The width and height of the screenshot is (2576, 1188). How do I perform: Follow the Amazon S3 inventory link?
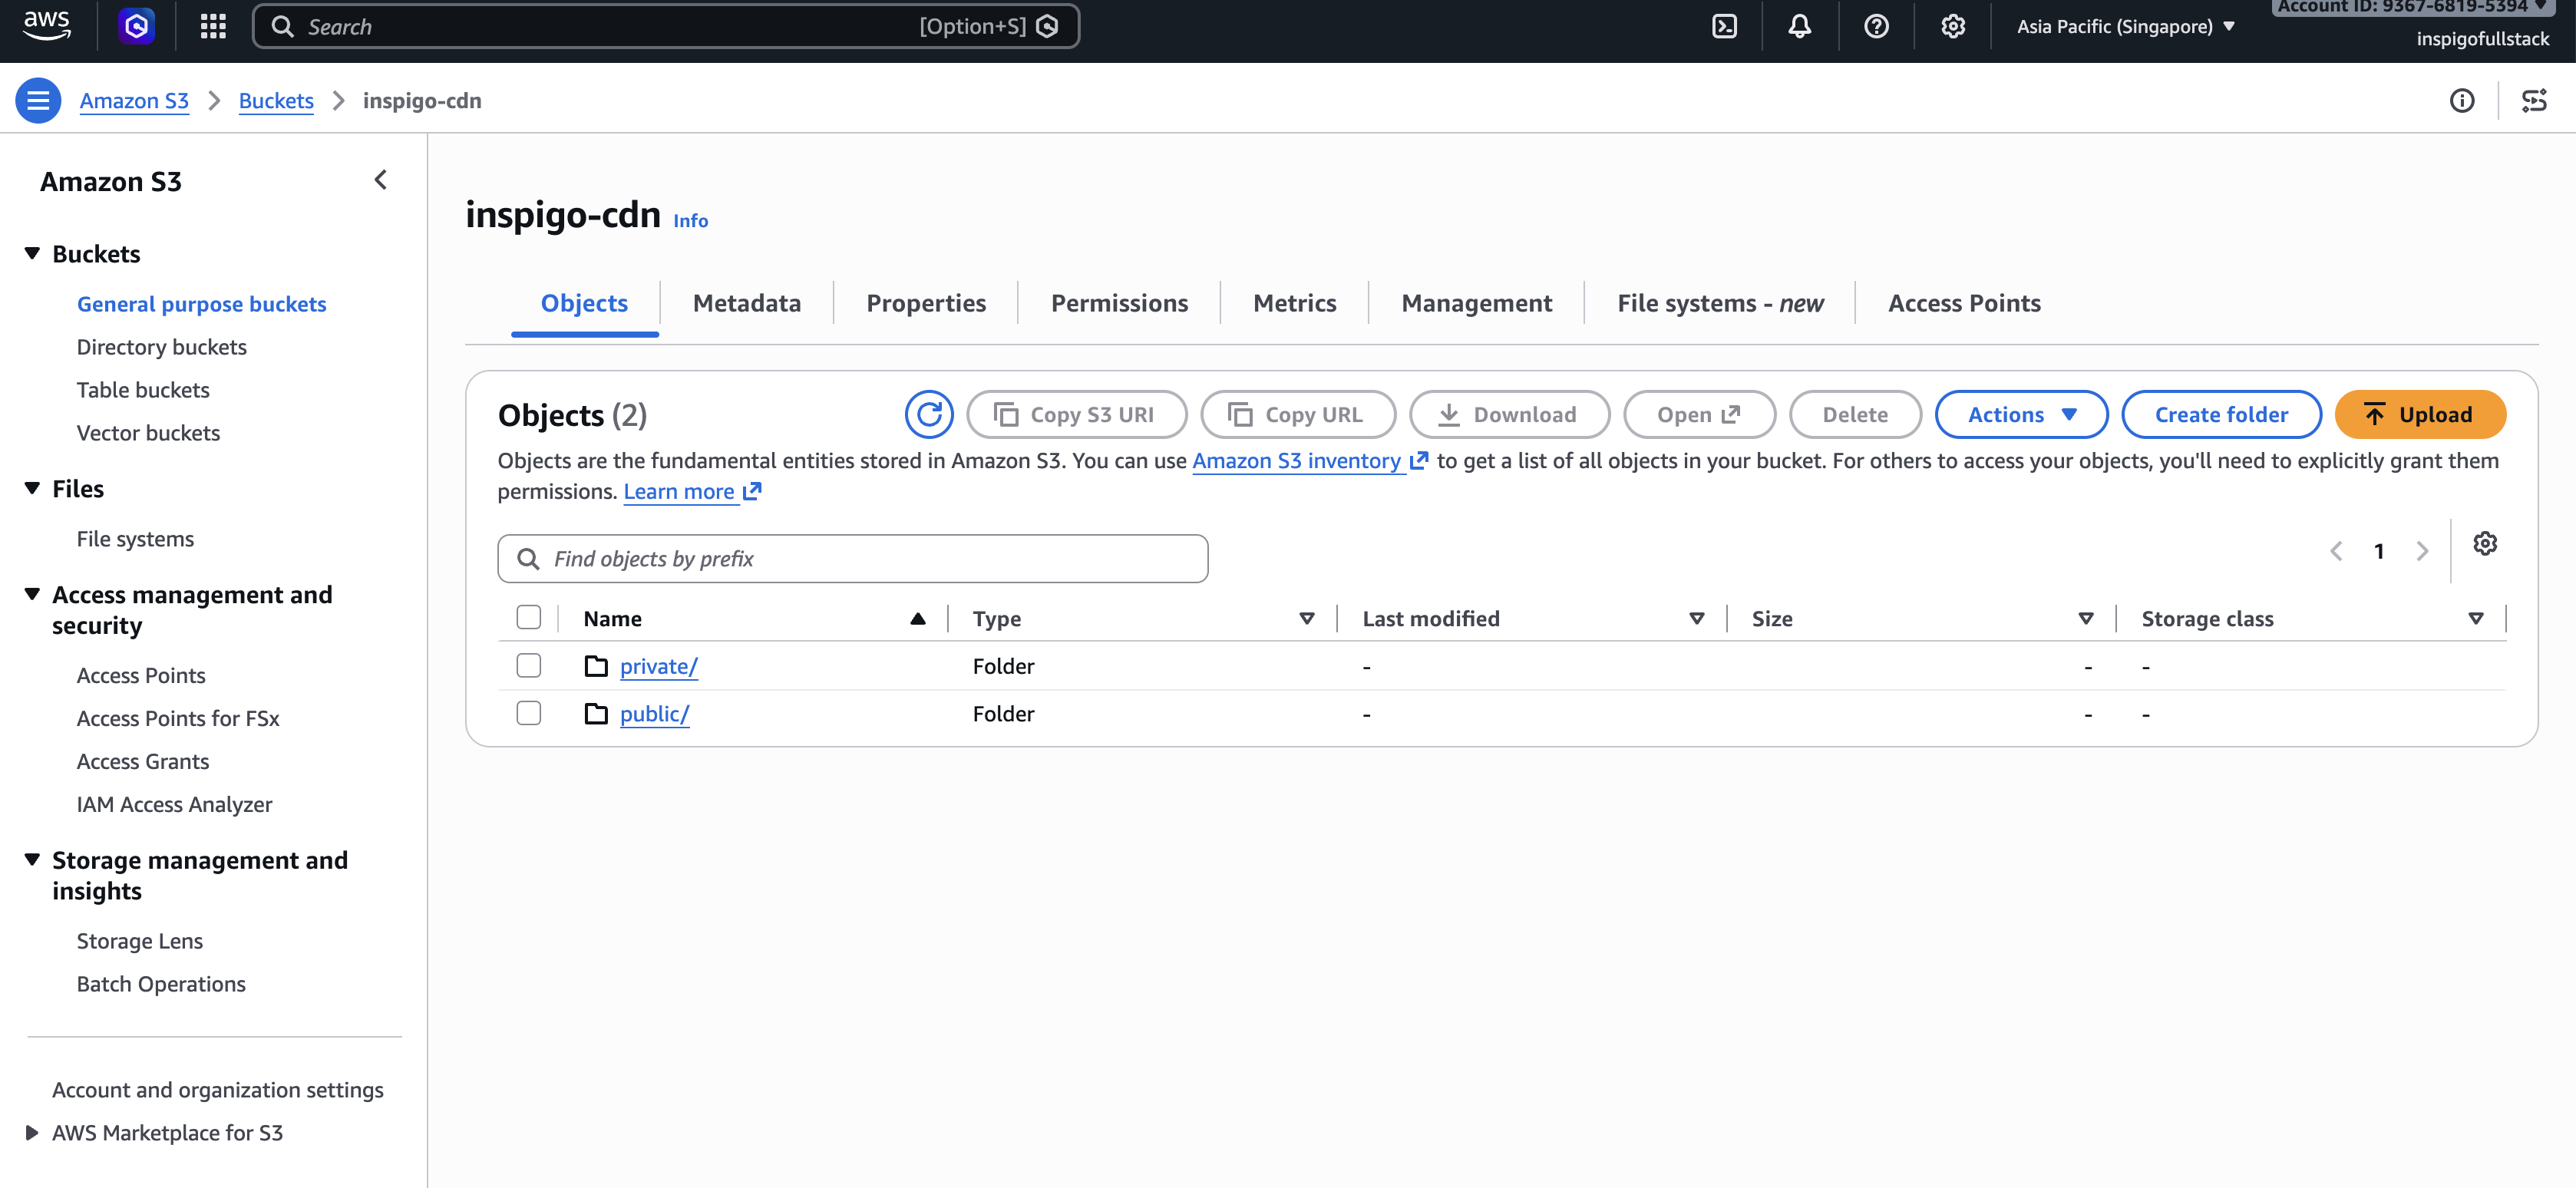point(1310,460)
